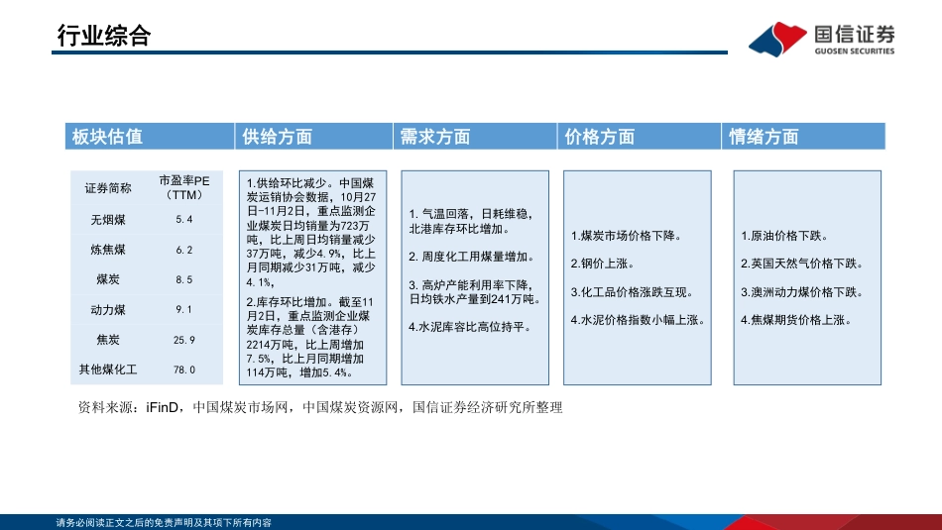The height and width of the screenshot is (530, 942).
Task: Click the 市盈率PE (TTM) column label
Action: 184,187
